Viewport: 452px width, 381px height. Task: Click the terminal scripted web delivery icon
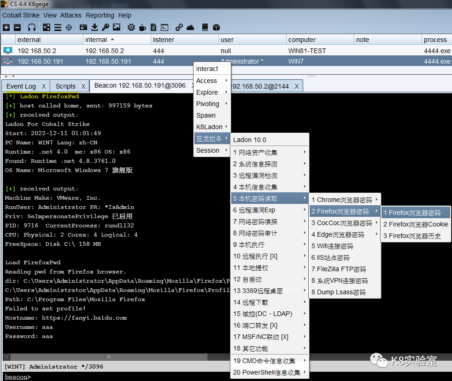pyautogui.click(x=164, y=27)
